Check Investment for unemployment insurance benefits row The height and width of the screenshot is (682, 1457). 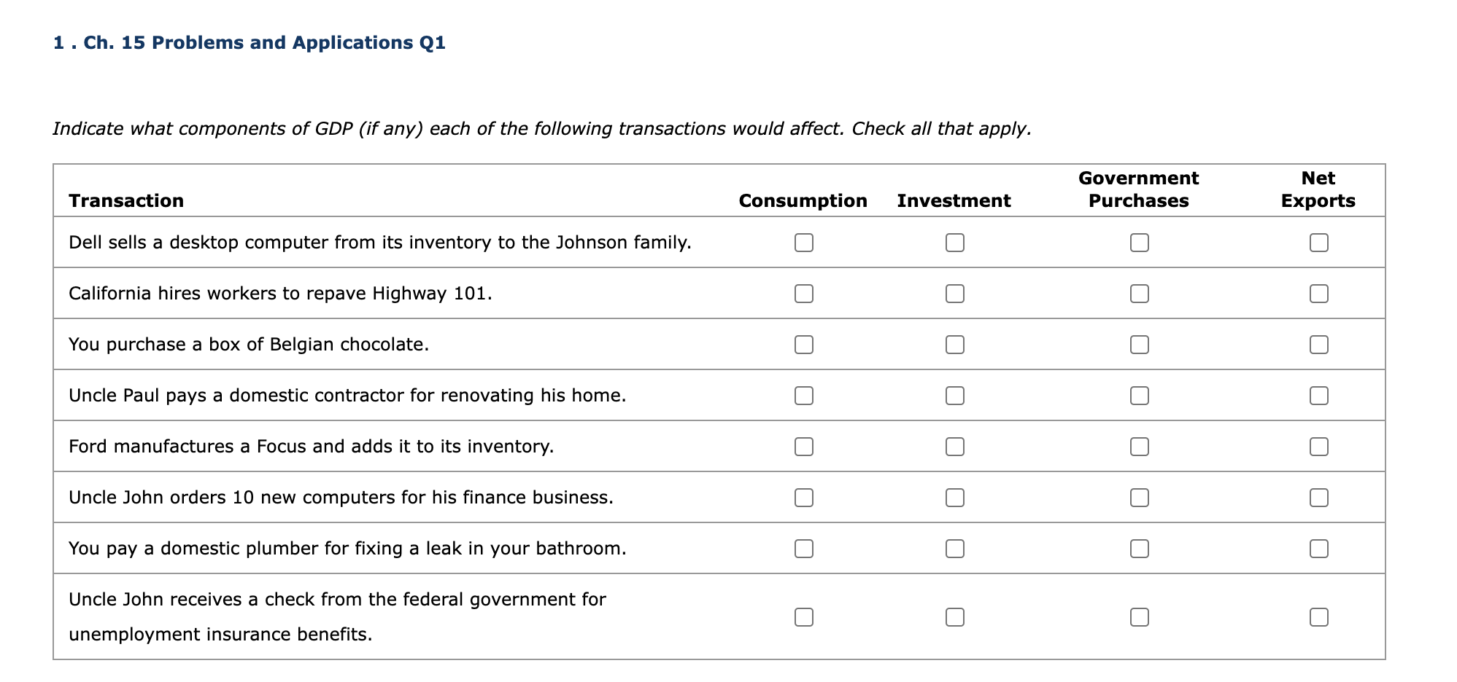954,617
